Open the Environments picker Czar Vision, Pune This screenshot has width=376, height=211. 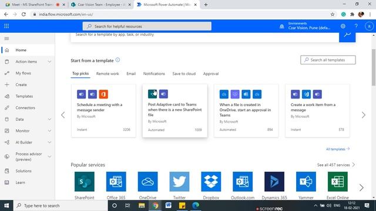click(310, 26)
